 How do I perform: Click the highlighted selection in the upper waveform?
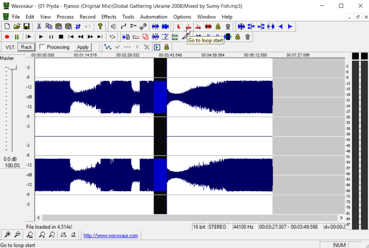pos(160,97)
